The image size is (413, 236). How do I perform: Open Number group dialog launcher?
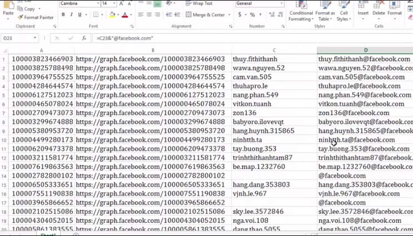[283, 26]
